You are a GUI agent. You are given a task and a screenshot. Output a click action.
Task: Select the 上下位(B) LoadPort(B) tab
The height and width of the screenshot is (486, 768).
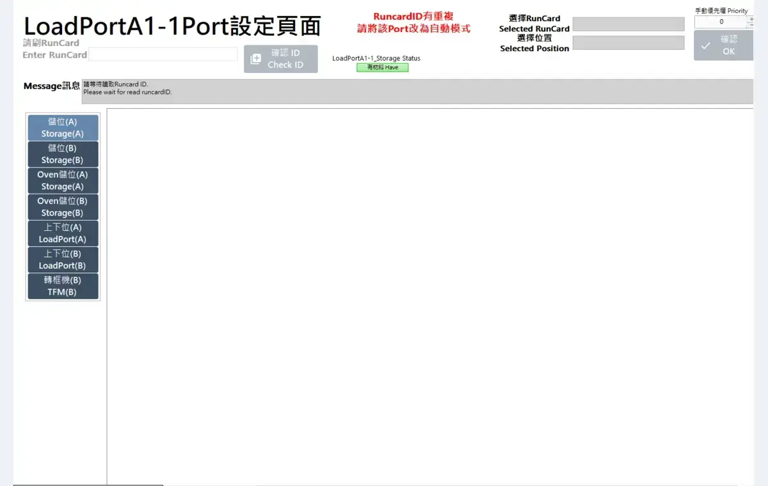pos(63,260)
